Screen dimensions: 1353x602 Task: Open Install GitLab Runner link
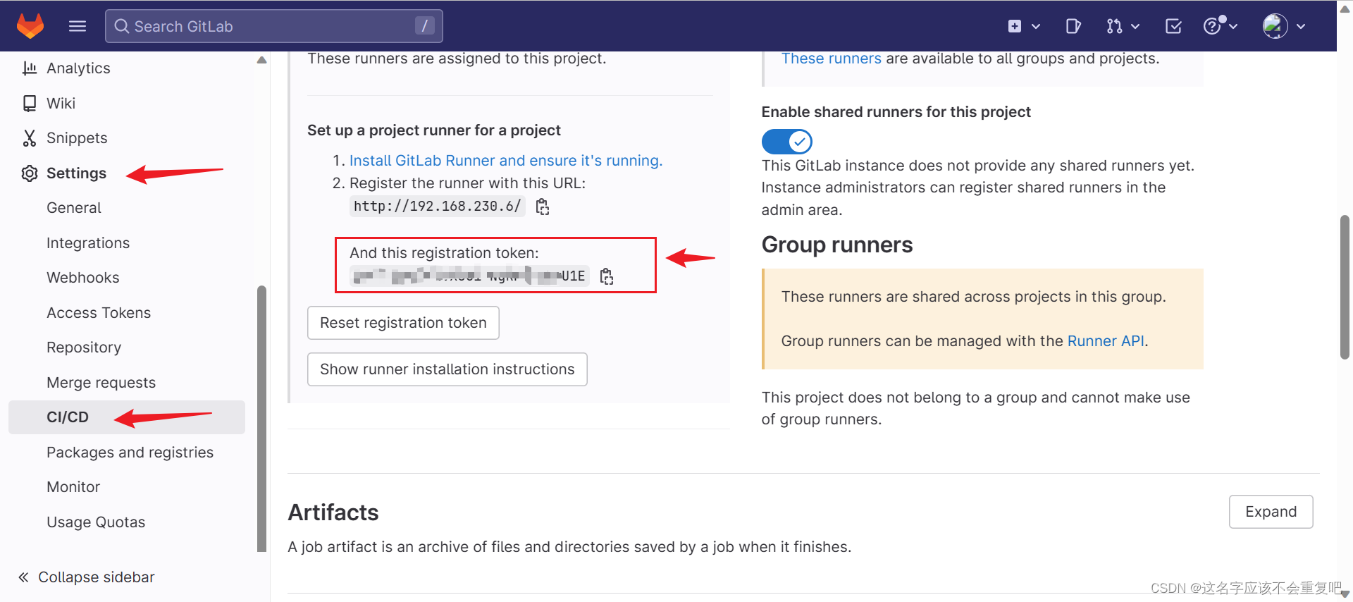(506, 161)
